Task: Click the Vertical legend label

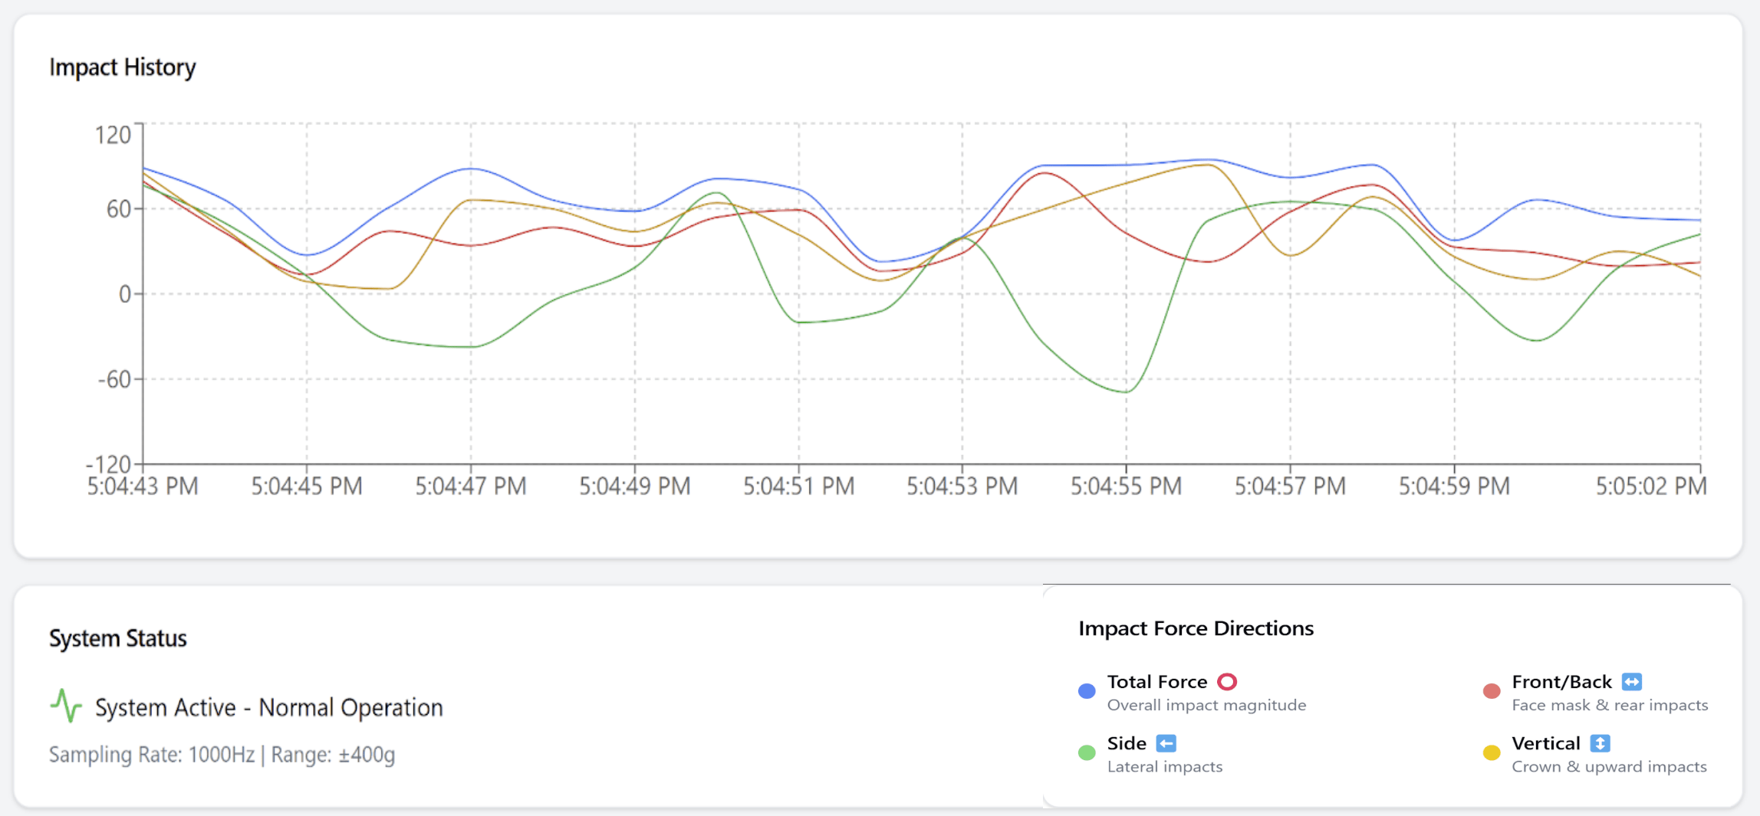Action: tap(1545, 743)
